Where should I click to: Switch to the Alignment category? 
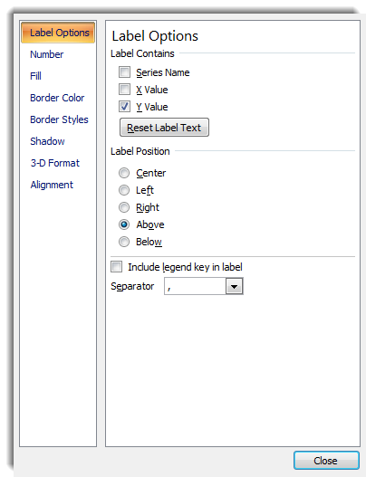click(52, 185)
